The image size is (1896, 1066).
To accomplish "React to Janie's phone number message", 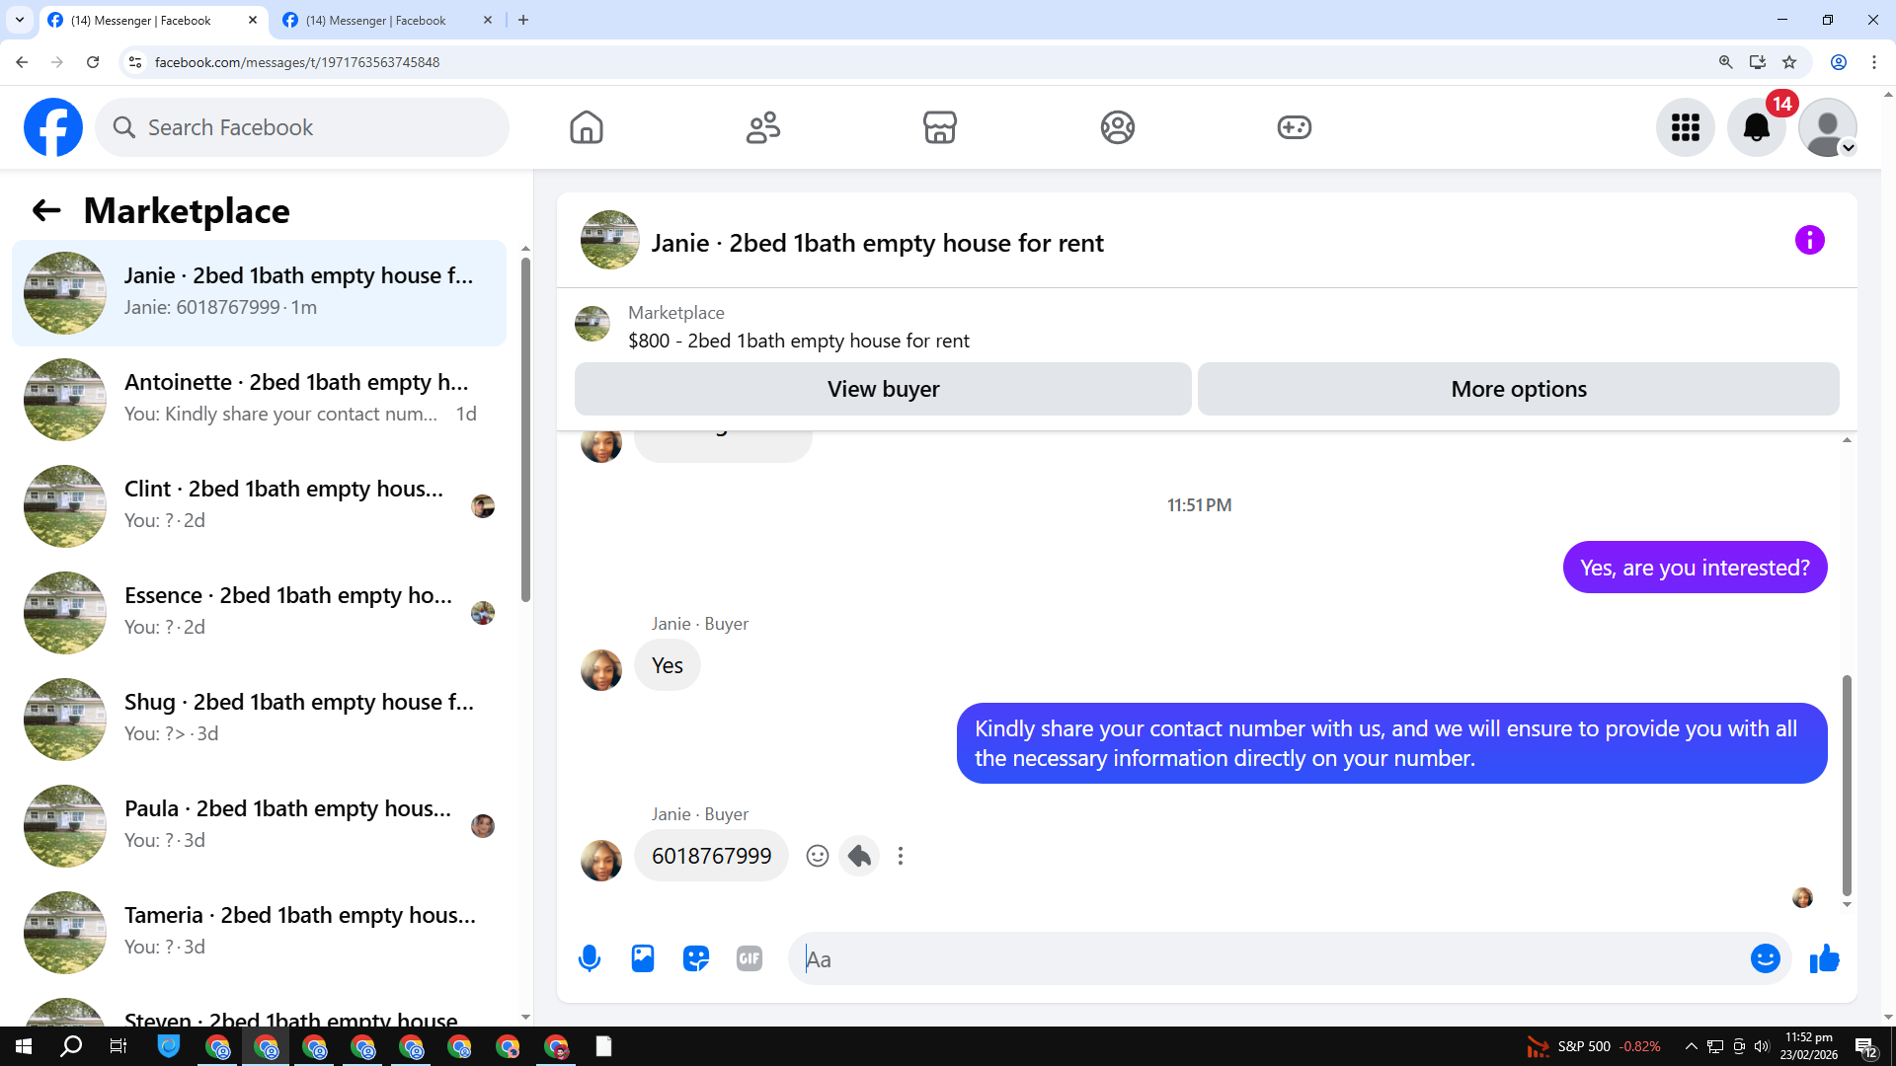I will pyautogui.click(x=817, y=856).
